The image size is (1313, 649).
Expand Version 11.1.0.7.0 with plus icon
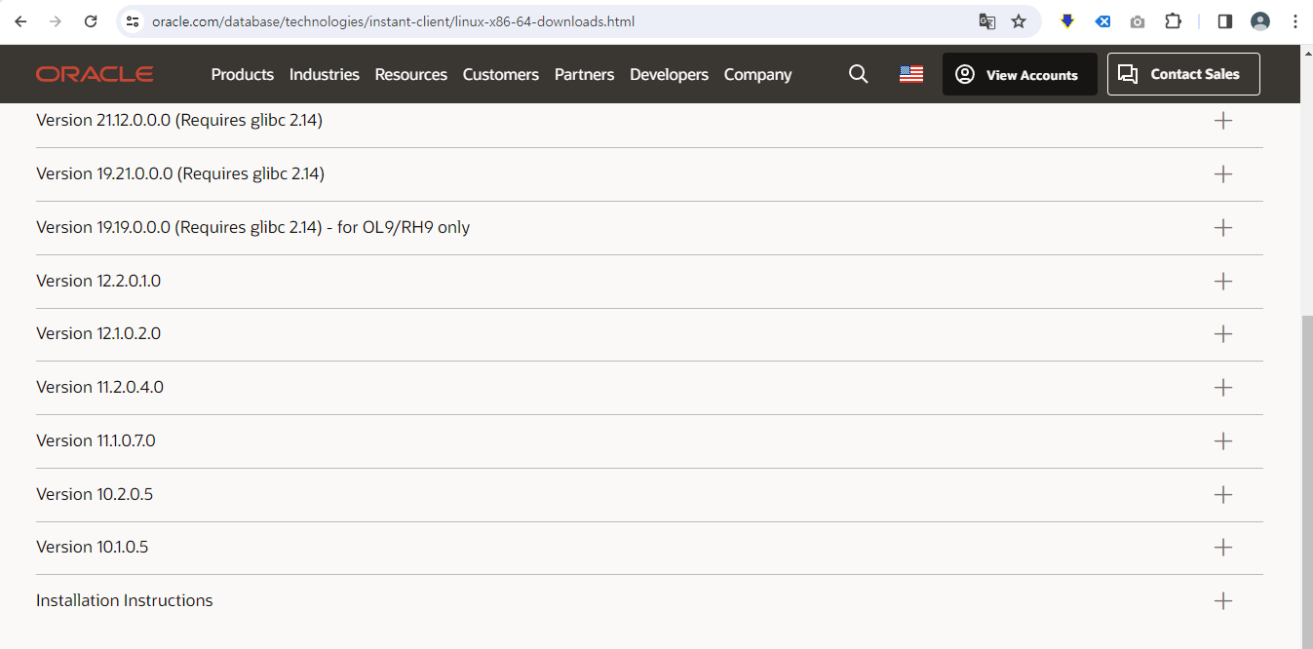click(x=1223, y=441)
